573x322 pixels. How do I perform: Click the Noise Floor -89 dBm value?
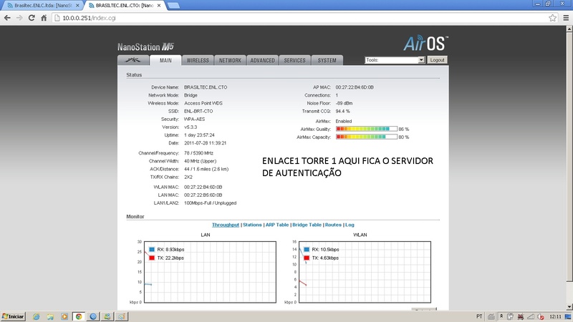[344, 103]
